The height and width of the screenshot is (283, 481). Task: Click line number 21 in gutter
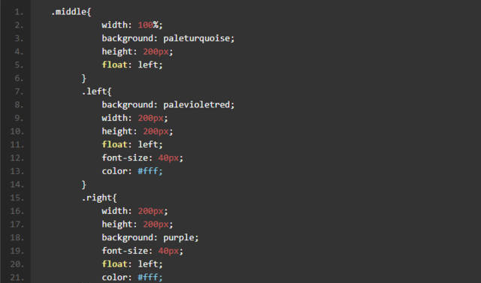17,278
